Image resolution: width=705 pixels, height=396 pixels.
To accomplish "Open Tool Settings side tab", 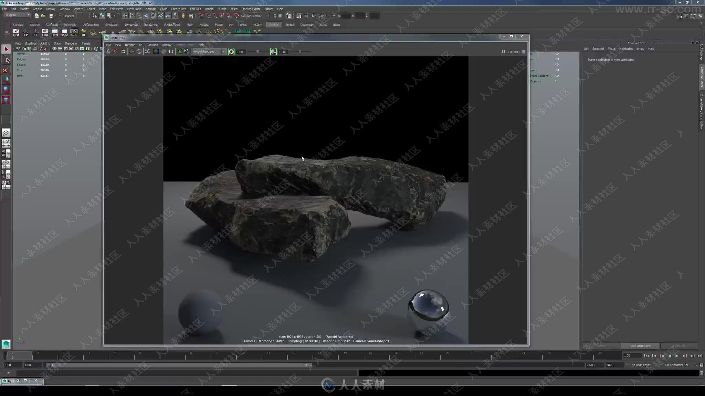I will click(702, 52).
